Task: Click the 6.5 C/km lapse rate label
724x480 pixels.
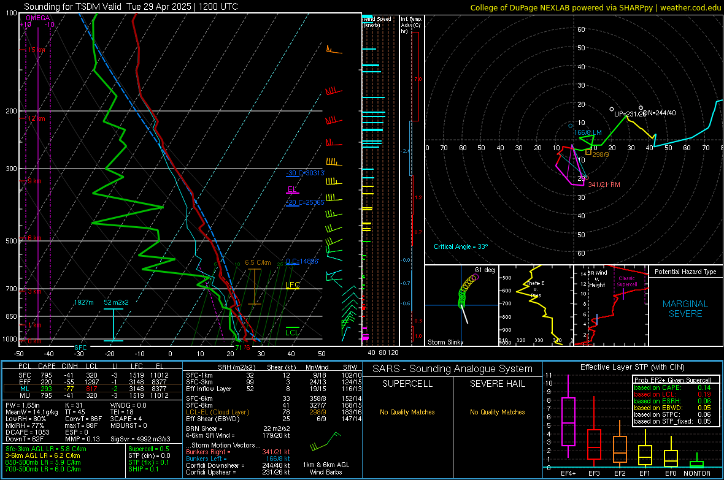Action: [258, 262]
